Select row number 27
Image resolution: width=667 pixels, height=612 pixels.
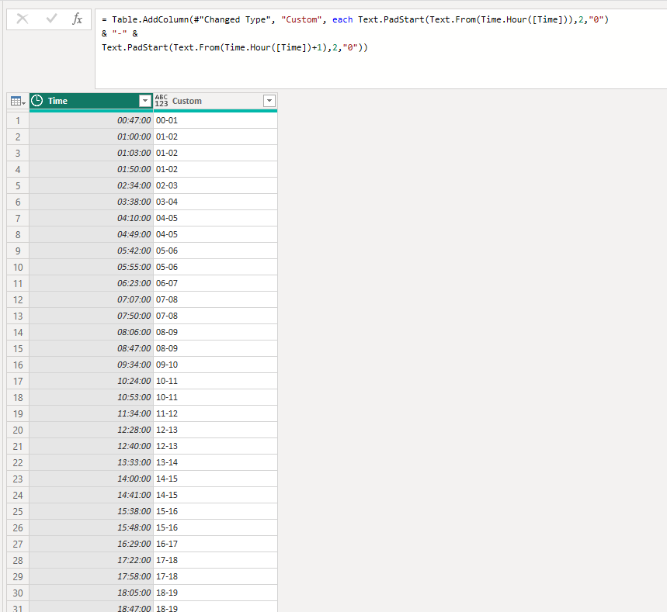point(18,544)
